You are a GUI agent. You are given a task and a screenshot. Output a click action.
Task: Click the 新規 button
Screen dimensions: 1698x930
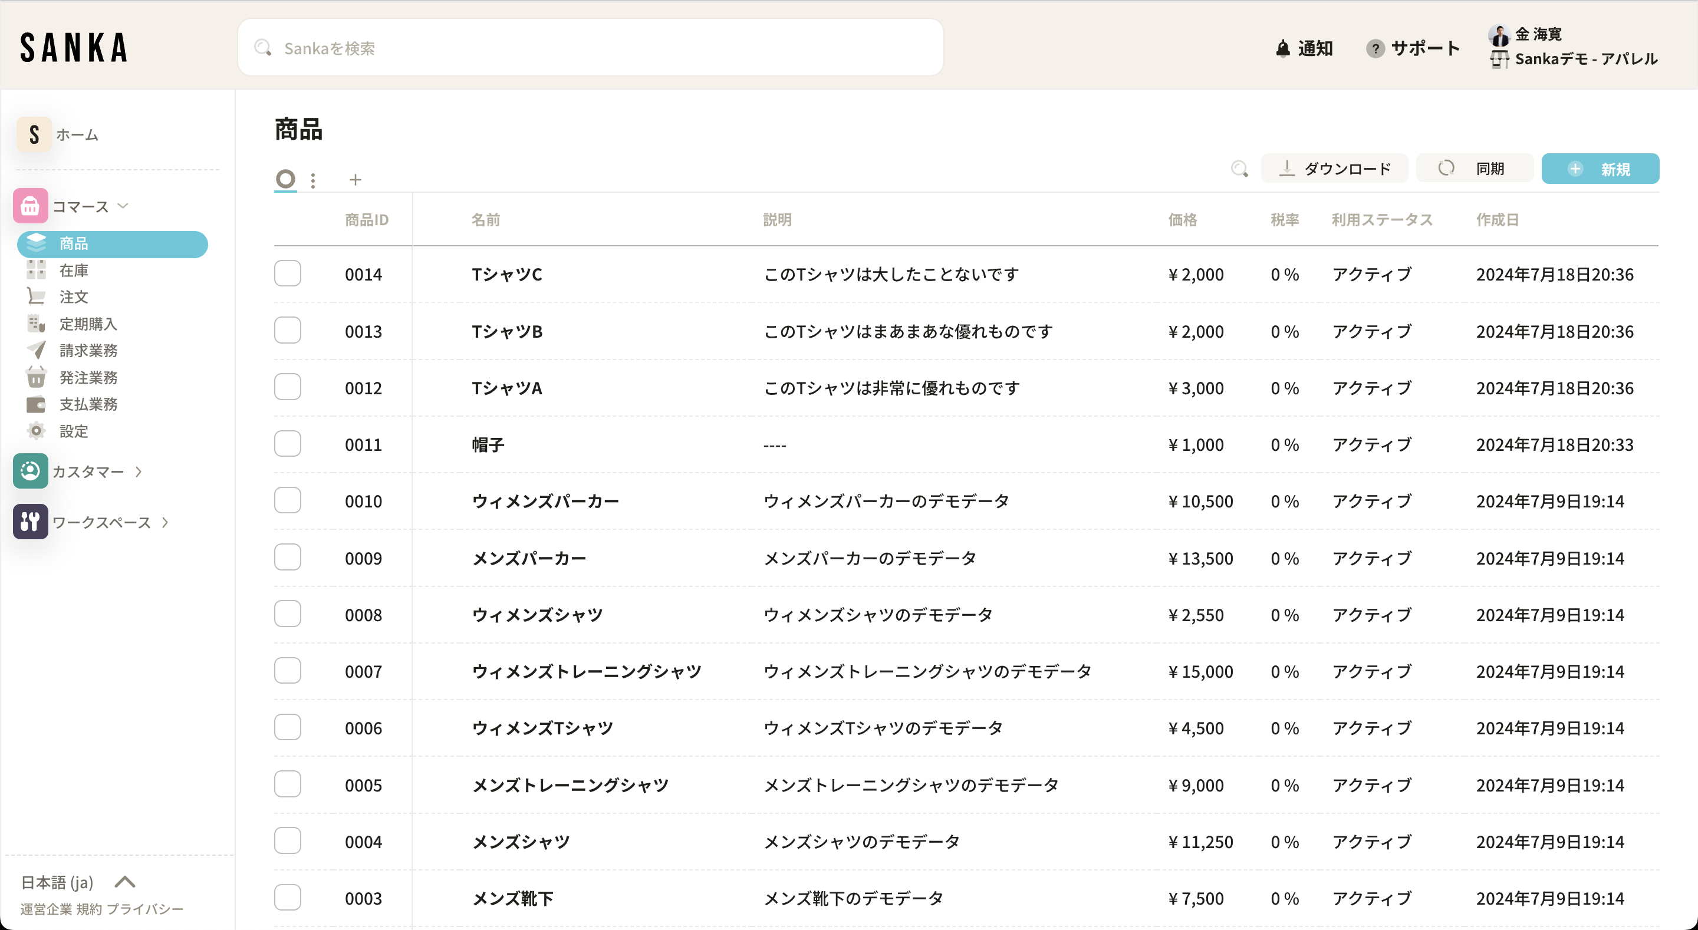coord(1600,169)
